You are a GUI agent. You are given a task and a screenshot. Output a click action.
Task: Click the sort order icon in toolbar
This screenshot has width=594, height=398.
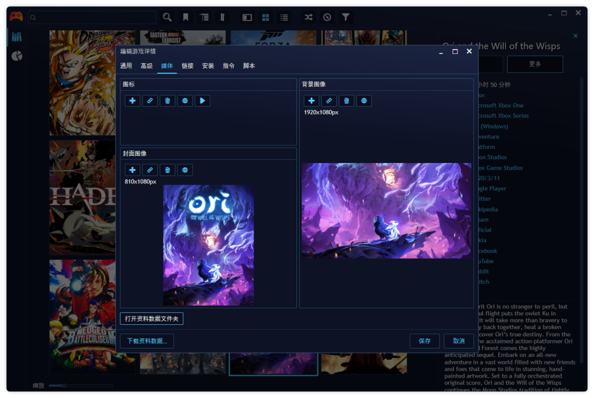pos(222,17)
